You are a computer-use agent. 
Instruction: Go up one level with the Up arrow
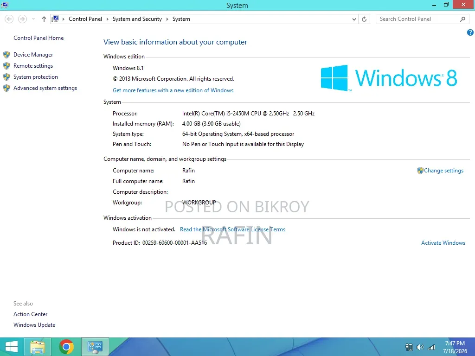click(x=44, y=19)
